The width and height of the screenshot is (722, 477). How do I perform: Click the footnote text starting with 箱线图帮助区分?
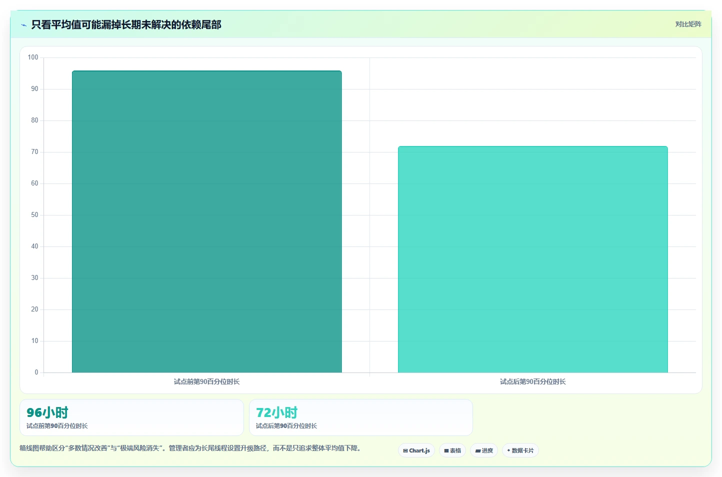pyautogui.click(x=190, y=448)
